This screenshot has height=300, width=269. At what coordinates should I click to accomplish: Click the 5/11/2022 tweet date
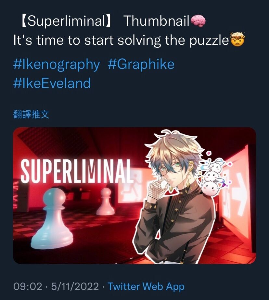coord(75,286)
